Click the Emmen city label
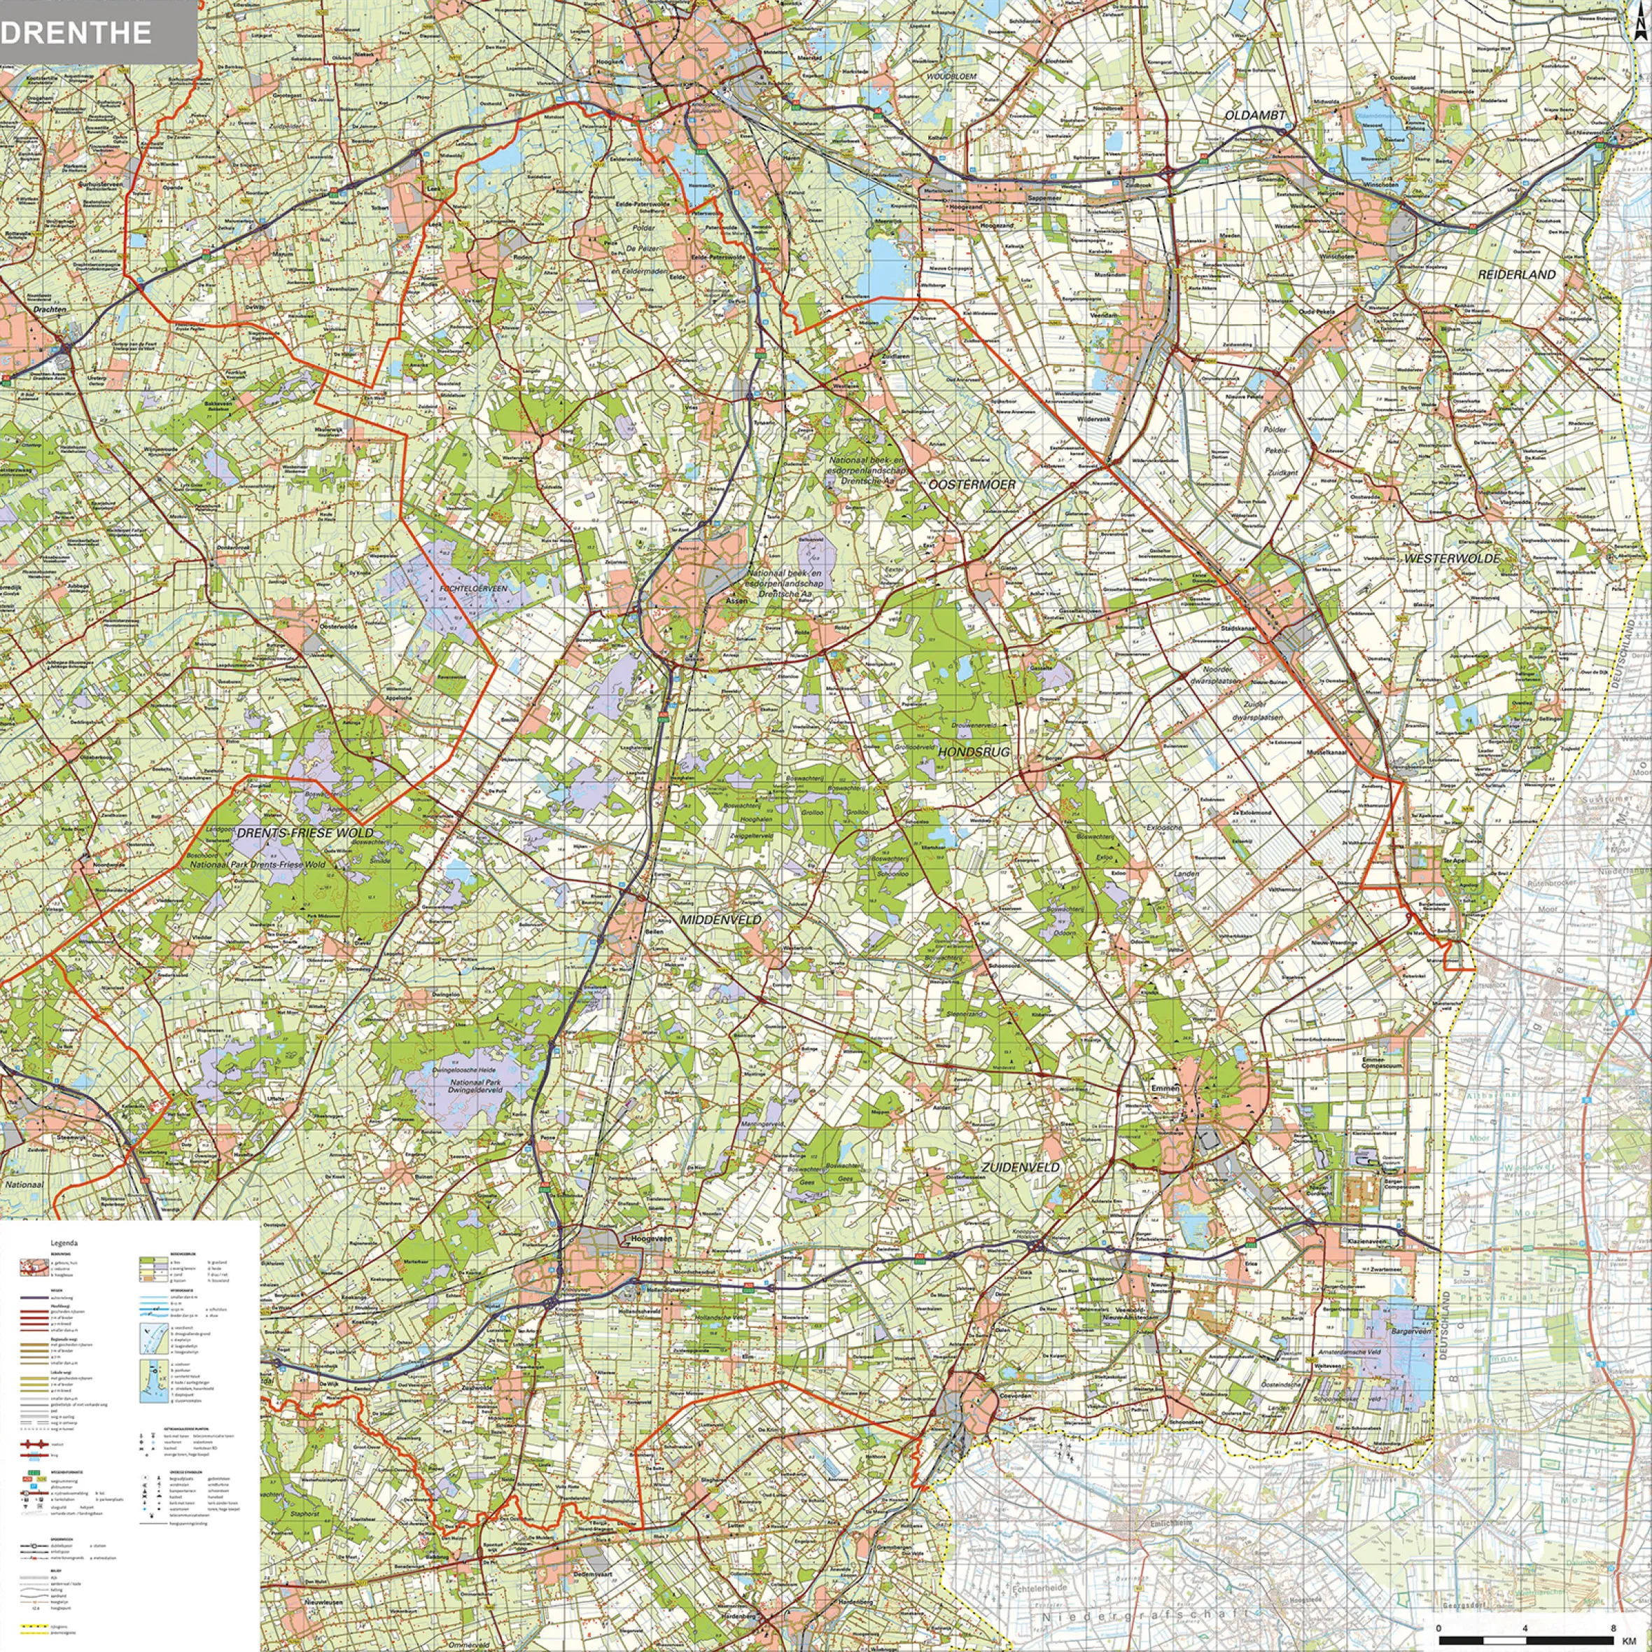This screenshot has width=1652, height=1652. tap(1165, 1088)
